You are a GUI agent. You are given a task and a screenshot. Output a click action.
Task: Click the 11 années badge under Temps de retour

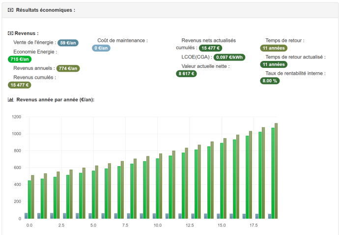click(x=274, y=48)
